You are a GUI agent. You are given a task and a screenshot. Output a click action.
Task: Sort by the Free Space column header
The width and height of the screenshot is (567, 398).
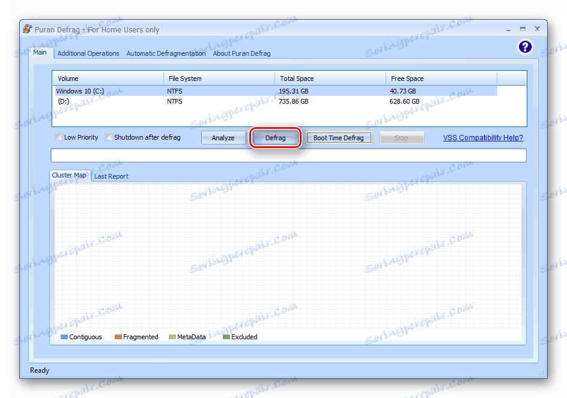coord(441,79)
